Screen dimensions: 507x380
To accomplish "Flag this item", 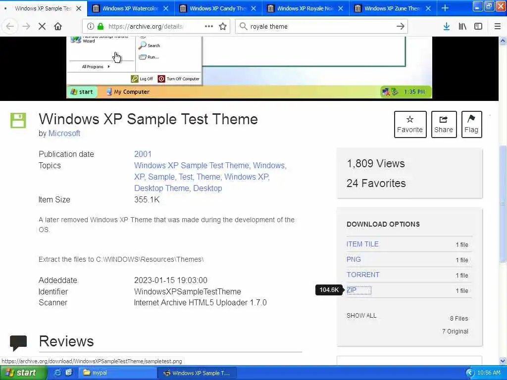I will pos(471,124).
